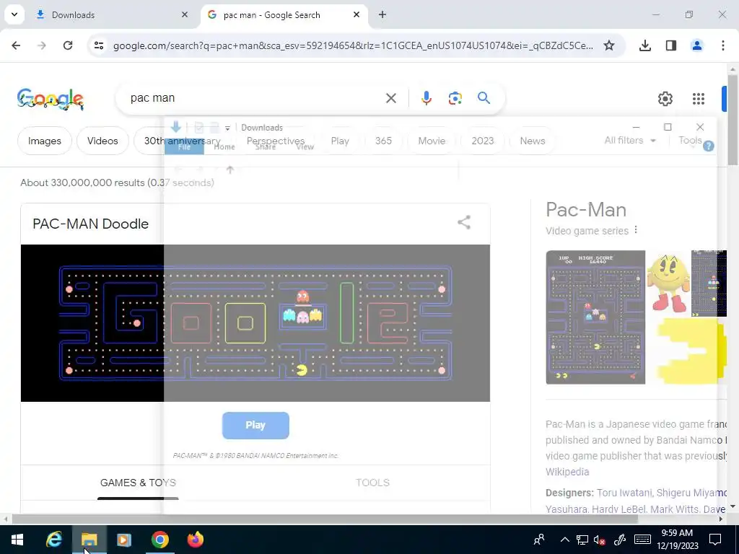
Task: Switch to the GAMES & TOYS tab
Action: click(x=138, y=483)
